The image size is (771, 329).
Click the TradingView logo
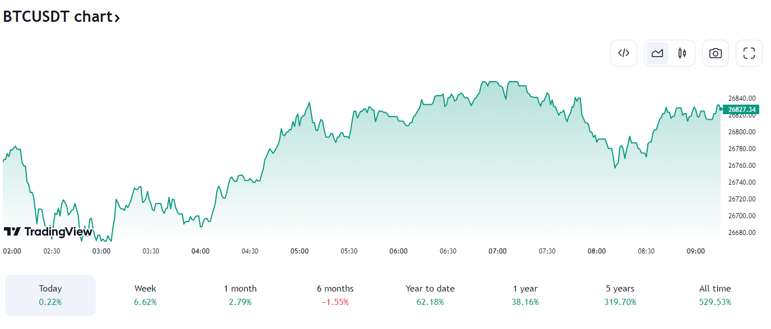click(x=48, y=232)
